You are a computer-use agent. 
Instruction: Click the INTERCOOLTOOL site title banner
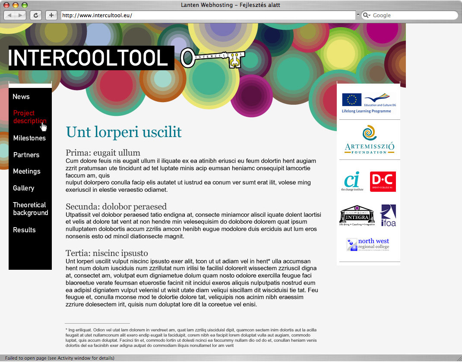click(91, 58)
